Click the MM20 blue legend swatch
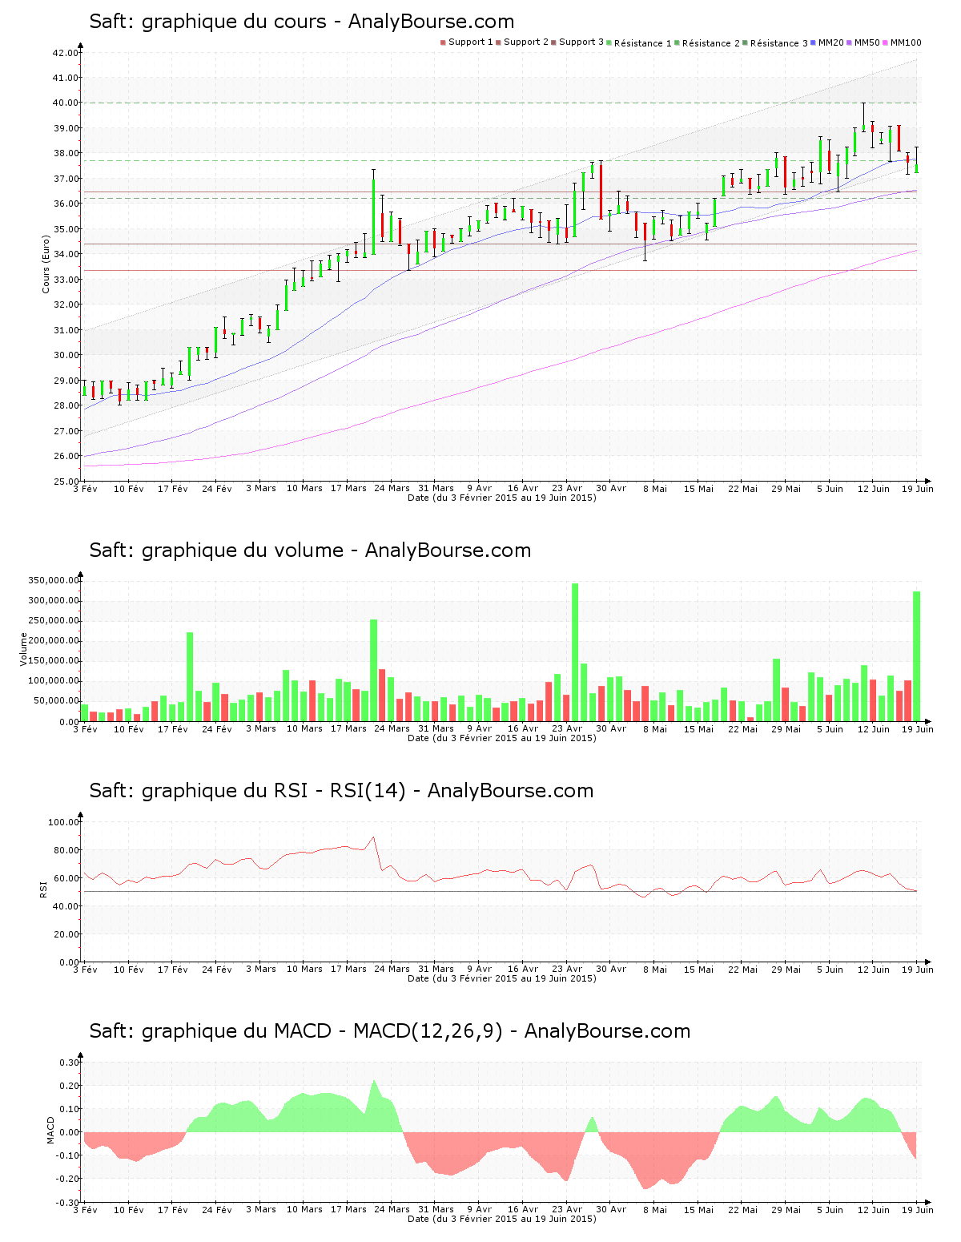 (x=813, y=42)
